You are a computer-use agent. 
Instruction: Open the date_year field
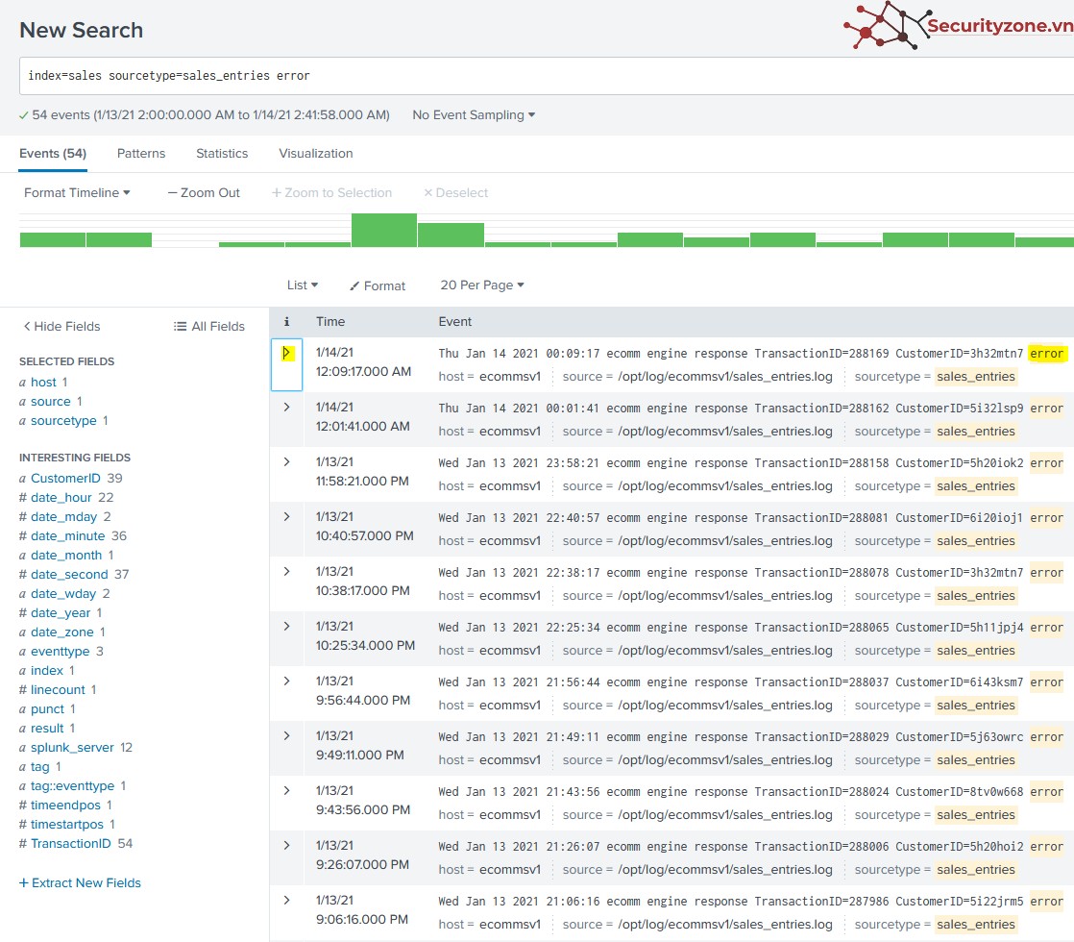(61, 613)
